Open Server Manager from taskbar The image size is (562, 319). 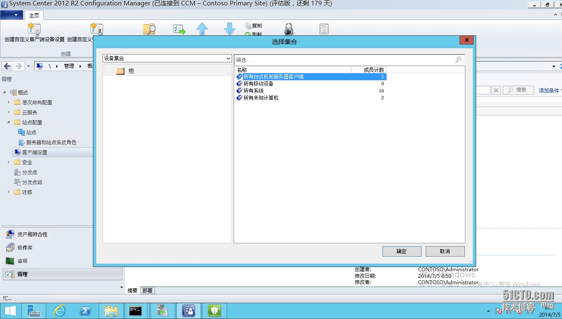pos(34,311)
